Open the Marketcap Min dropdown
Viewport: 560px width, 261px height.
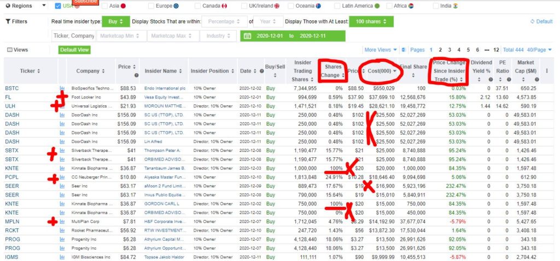coord(122,36)
